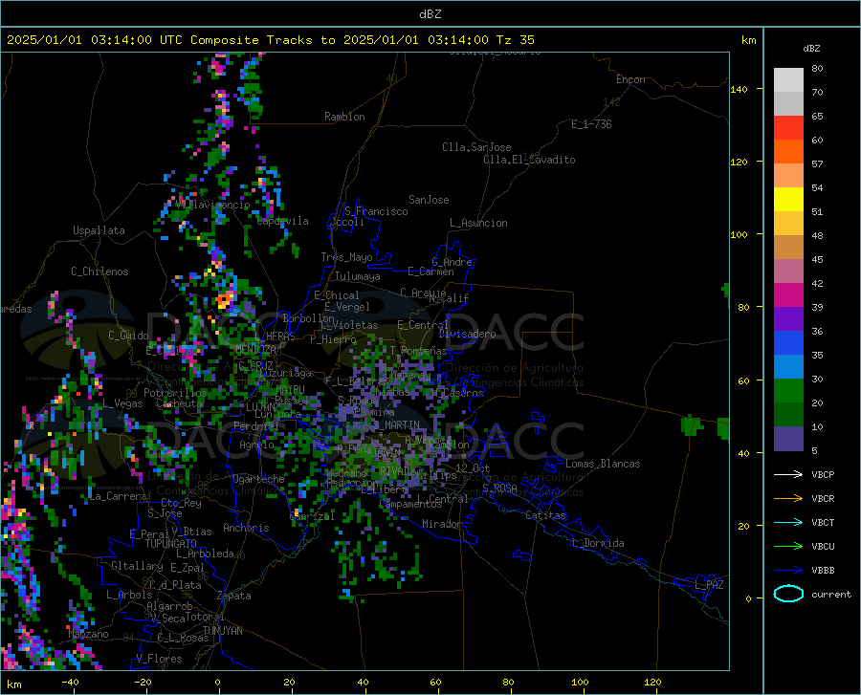This screenshot has width=861, height=695.
Task: Click the '-40' tick on horizontal km axis
Action: click(70, 682)
